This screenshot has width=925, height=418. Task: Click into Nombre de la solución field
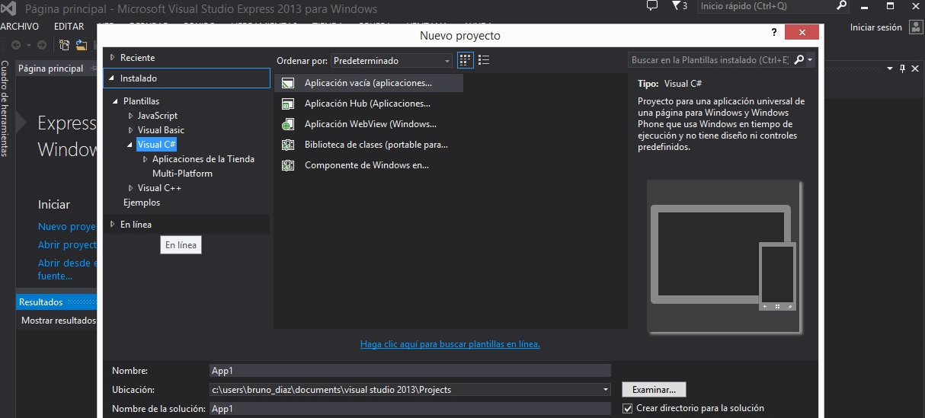(x=410, y=409)
